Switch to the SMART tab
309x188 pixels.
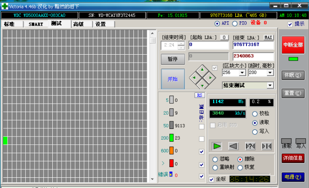click(36, 24)
